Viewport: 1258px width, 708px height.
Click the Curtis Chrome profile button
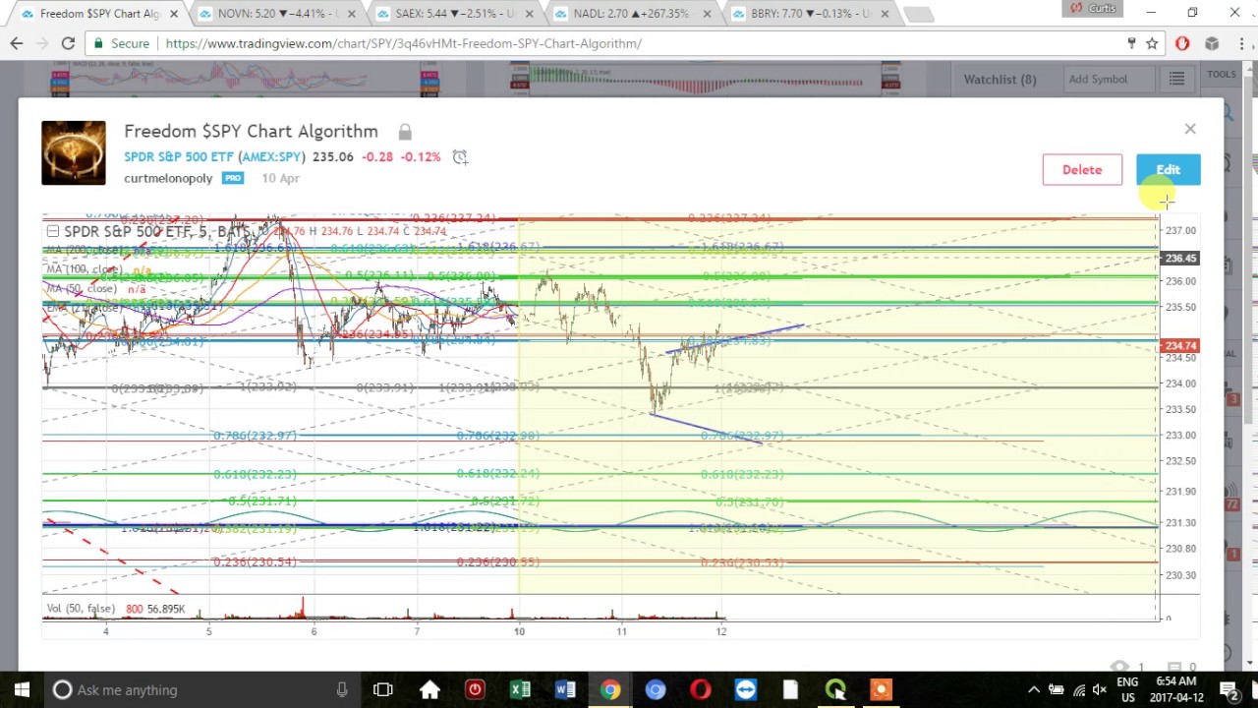pos(1095,9)
